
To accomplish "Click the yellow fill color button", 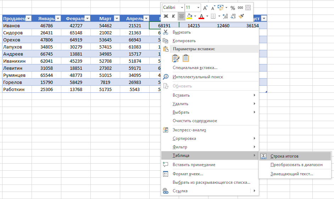I will 190,16.
